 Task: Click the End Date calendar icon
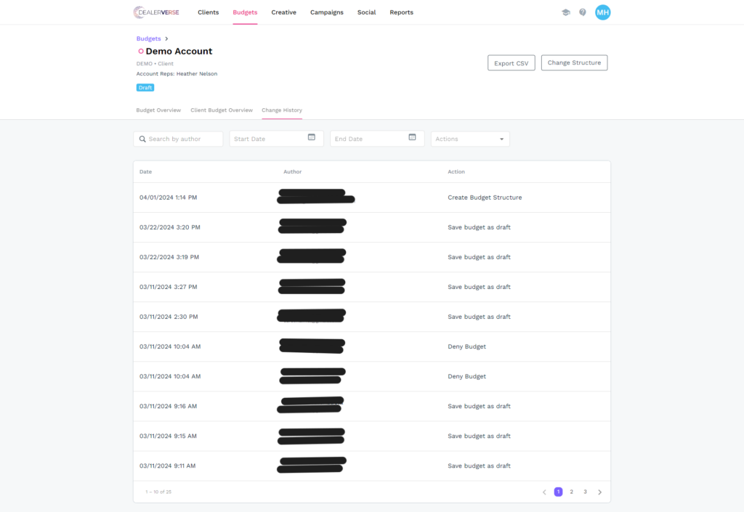(x=412, y=137)
